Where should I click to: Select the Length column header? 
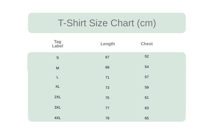[108, 44]
